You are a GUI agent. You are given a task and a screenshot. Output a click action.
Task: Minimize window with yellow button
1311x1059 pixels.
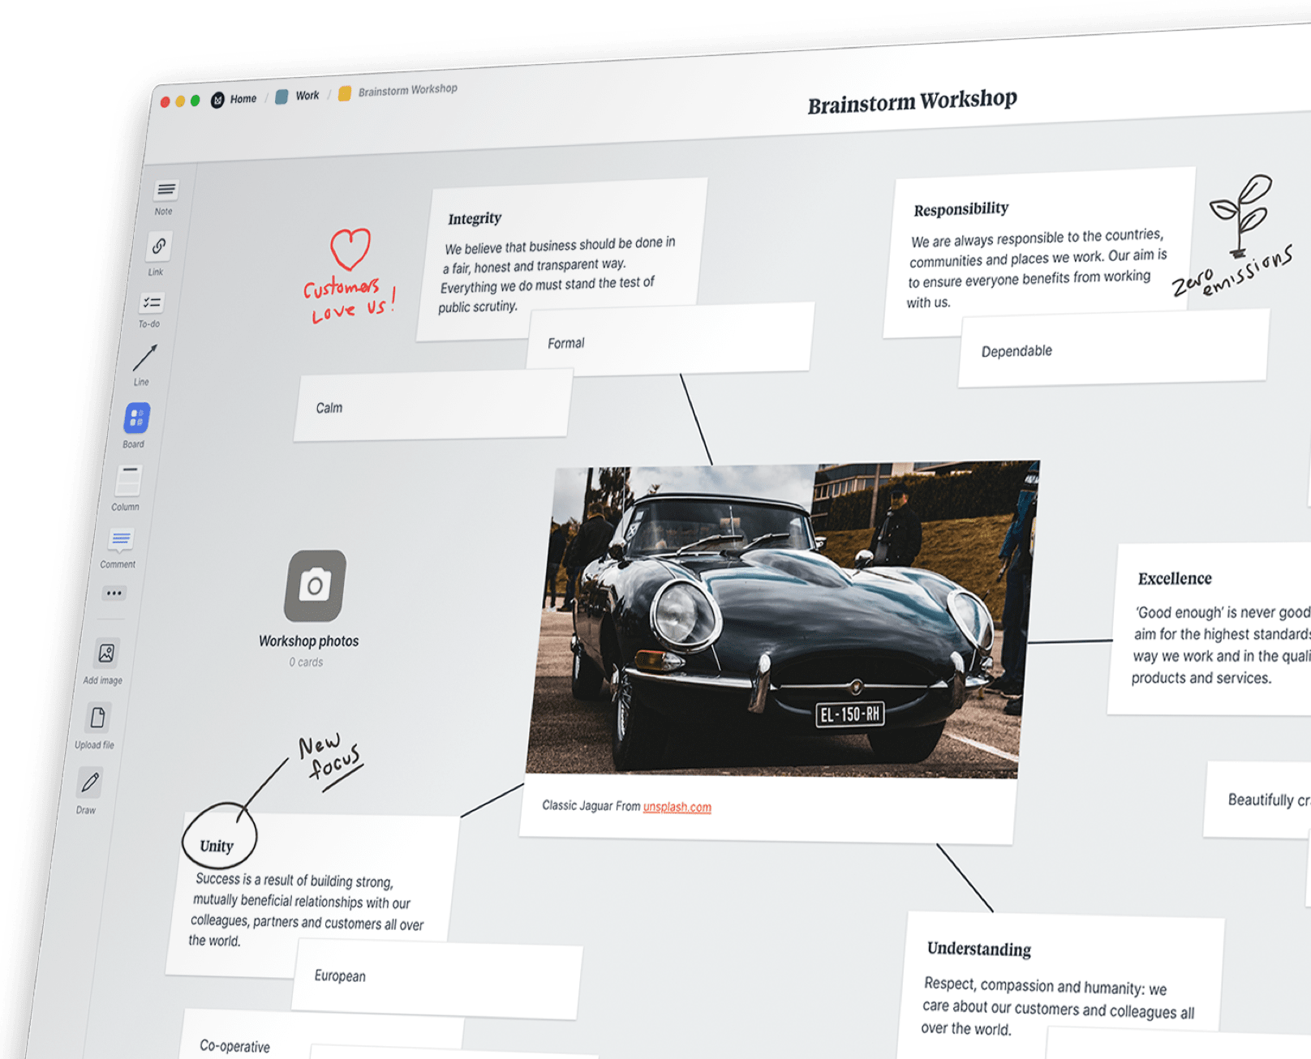pyautogui.click(x=180, y=101)
